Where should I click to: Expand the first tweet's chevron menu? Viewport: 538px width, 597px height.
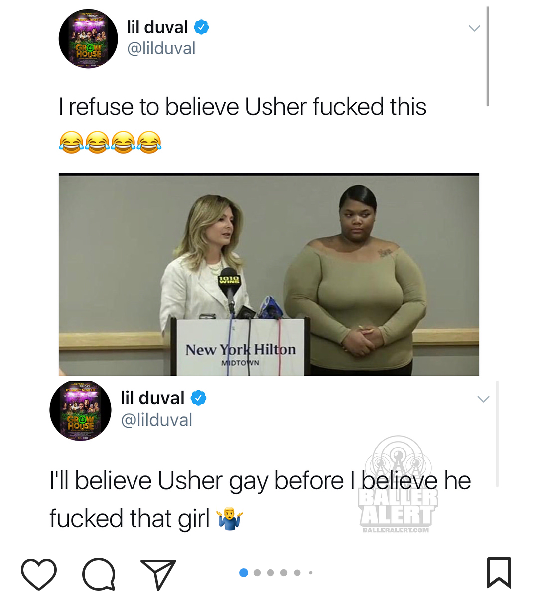[x=474, y=28]
